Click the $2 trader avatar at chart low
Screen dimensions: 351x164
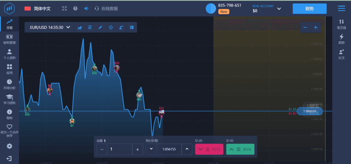72,121
